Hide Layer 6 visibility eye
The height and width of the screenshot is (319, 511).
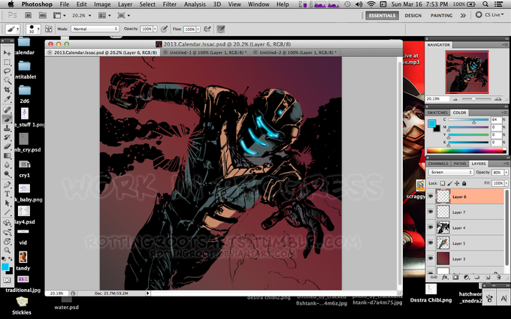(431, 197)
